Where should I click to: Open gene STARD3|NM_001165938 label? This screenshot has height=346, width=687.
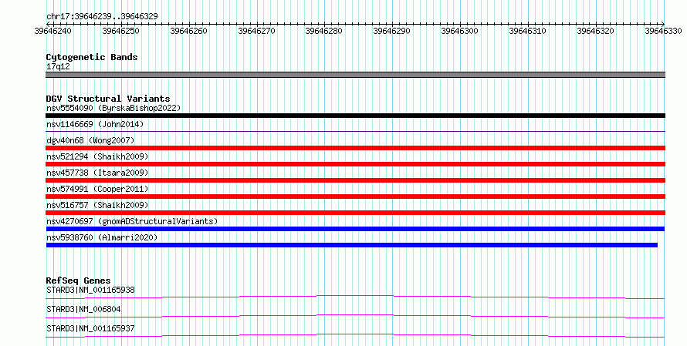(90, 290)
